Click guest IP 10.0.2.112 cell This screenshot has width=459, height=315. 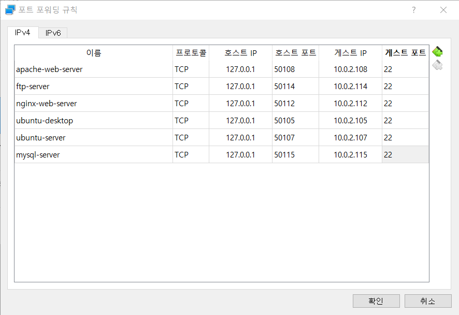point(350,103)
